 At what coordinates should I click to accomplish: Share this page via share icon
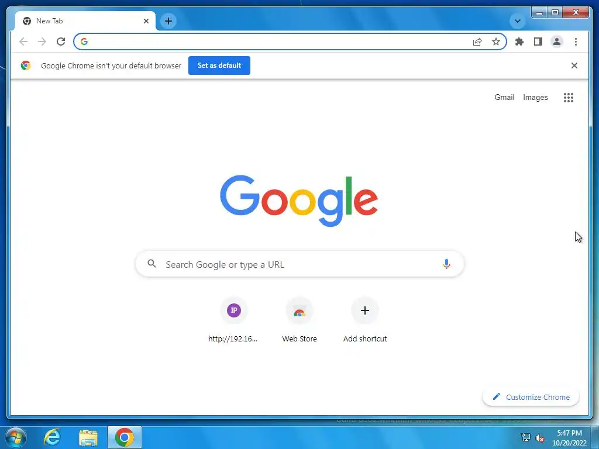point(477,42)
